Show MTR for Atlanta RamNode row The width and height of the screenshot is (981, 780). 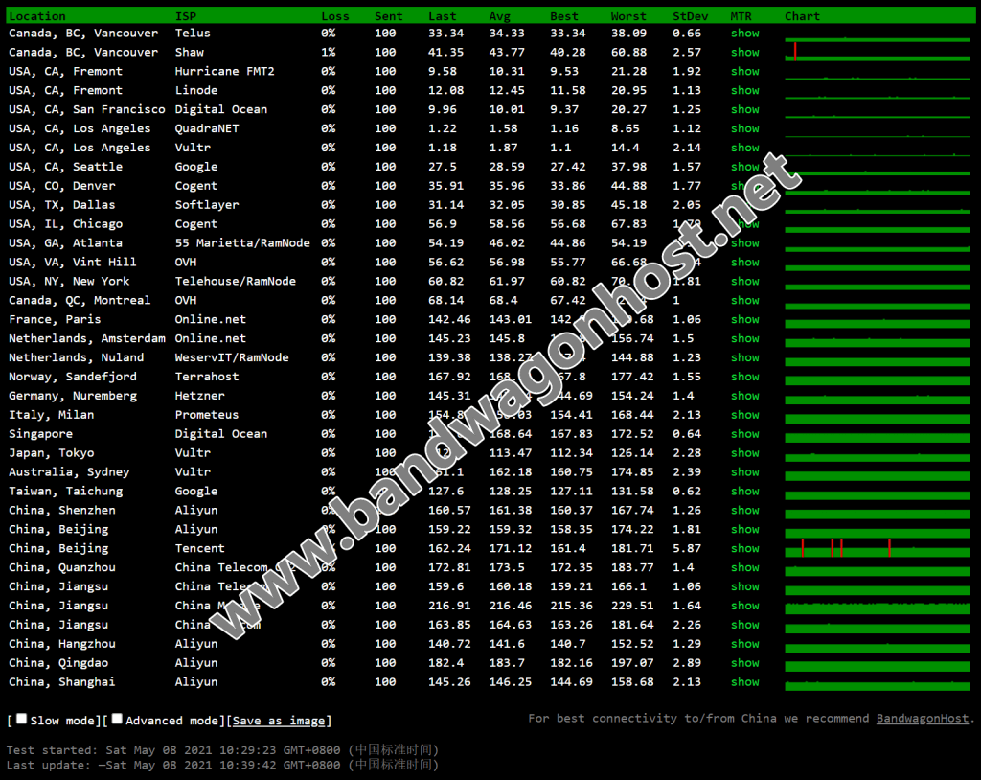[x=745, y=243]
